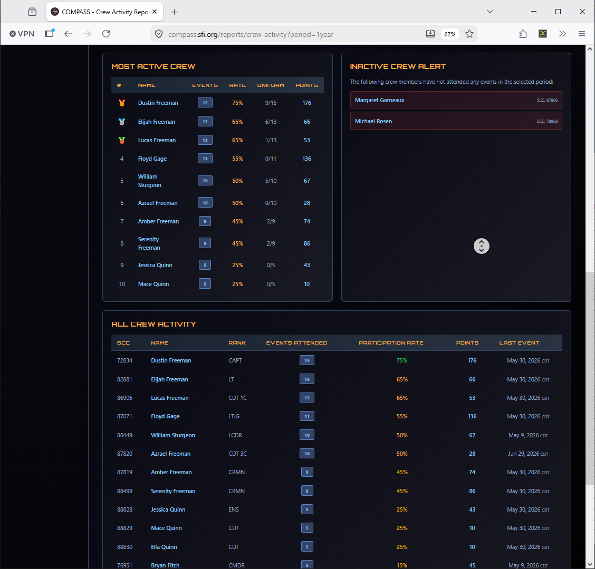Click Floyd Gage's 11 events badge in Most Active

click(205, 159)
